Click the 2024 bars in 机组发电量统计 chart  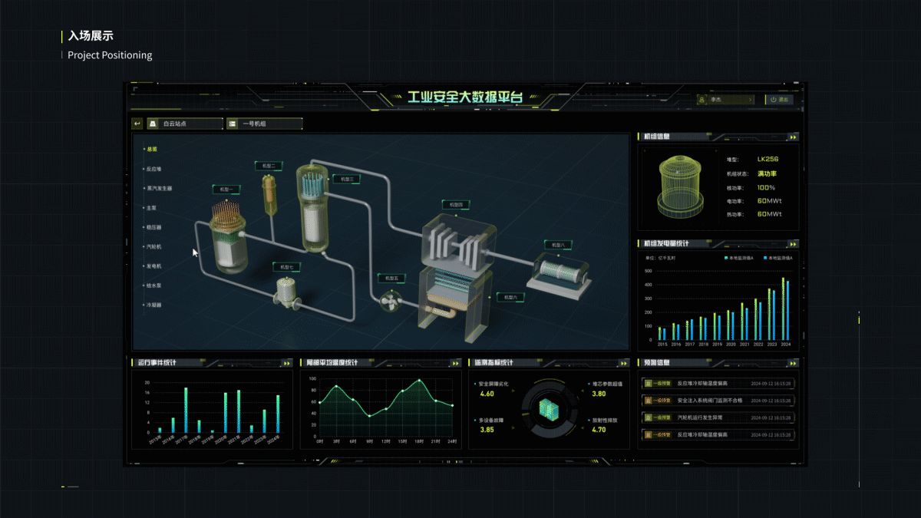pyautogui.click(x=785, y=310)
